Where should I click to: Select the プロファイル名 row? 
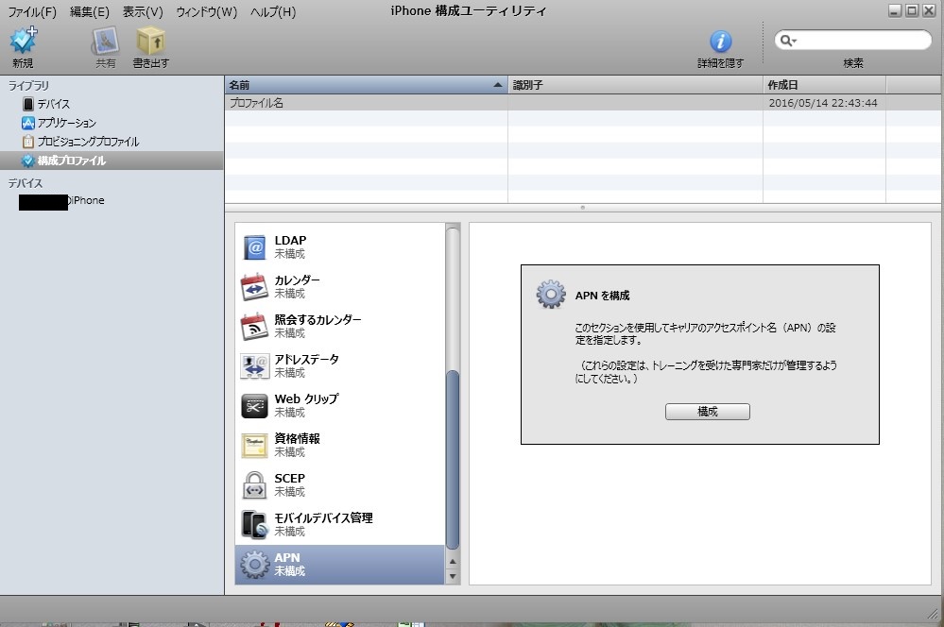(x=583, y=103)
